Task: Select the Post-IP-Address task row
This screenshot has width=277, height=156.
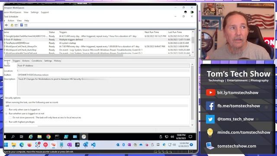Action: [97, 39]
